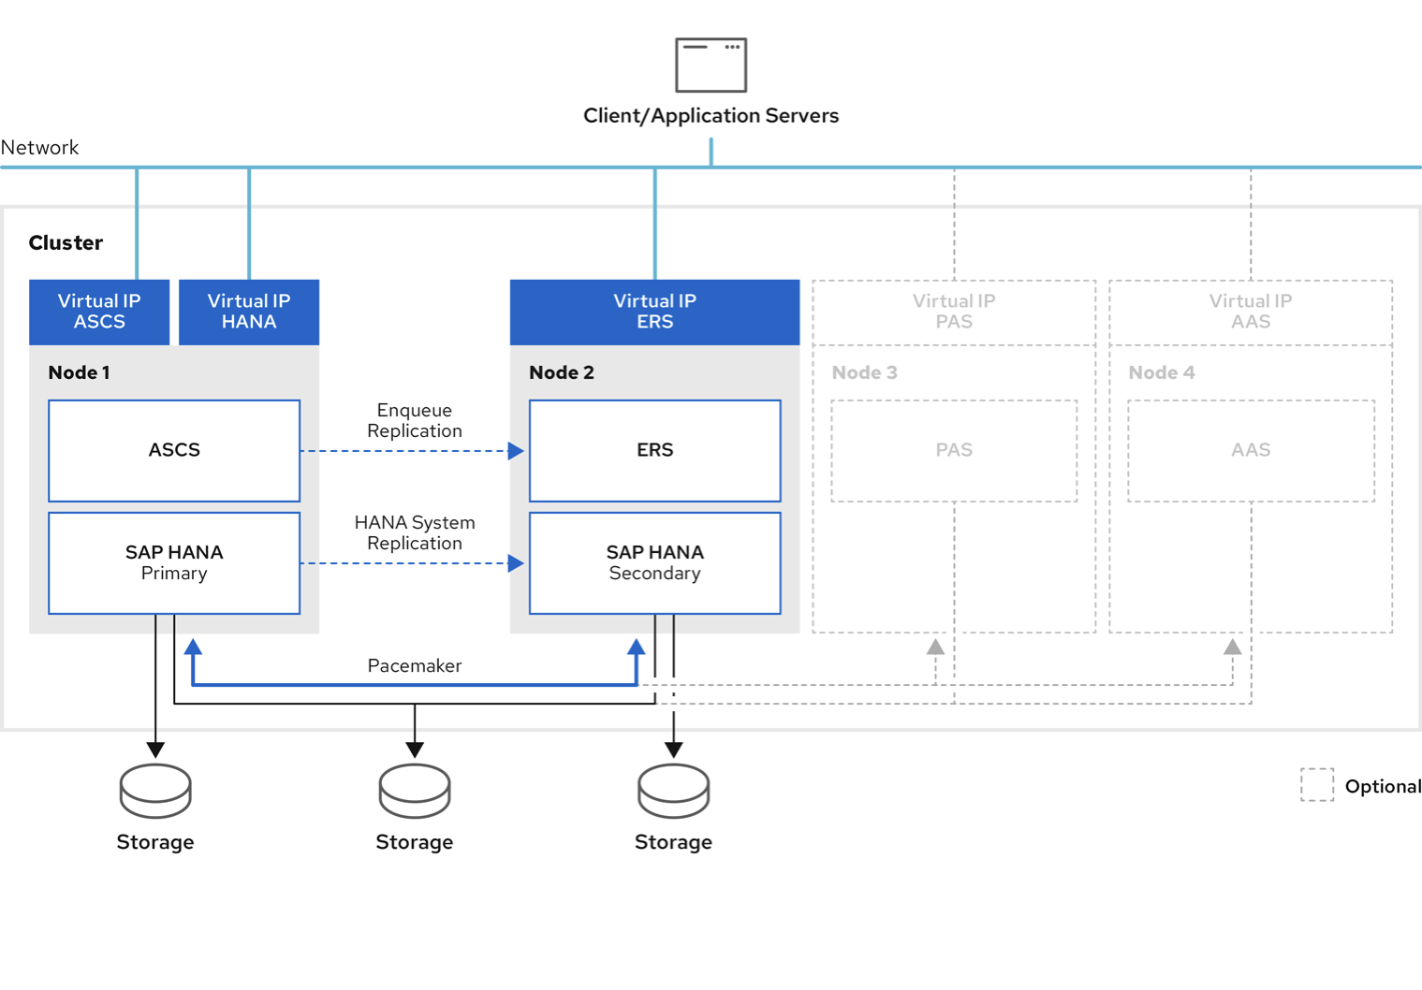
Task: Click the middle Storage icon
Action: point(414,791)
